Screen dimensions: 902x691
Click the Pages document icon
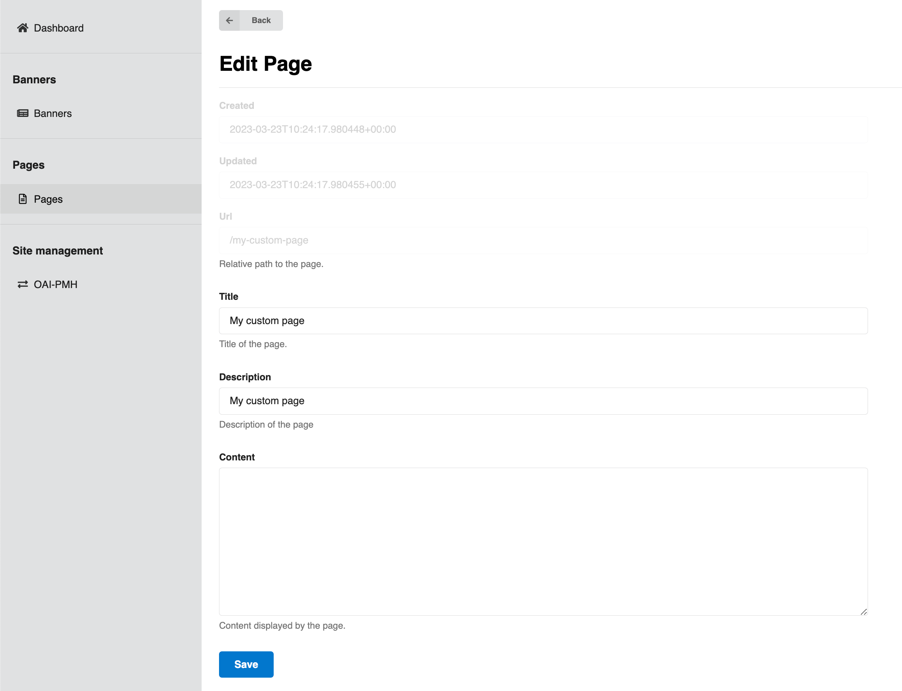point(23,199)
